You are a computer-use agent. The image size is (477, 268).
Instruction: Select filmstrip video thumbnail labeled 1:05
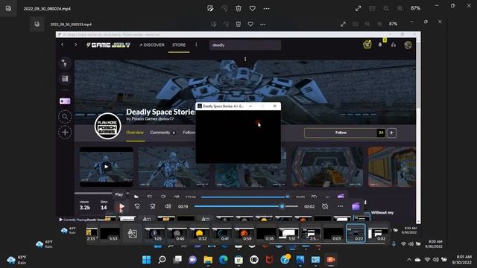click(154, 234)
